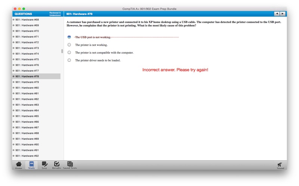This screenshot has width=299, height=186.
Task: Open the Home screen icon
Action: (18, 165)
